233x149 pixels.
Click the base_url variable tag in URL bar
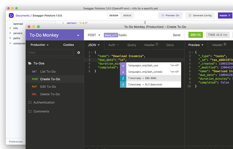click(x=111, y=35)
